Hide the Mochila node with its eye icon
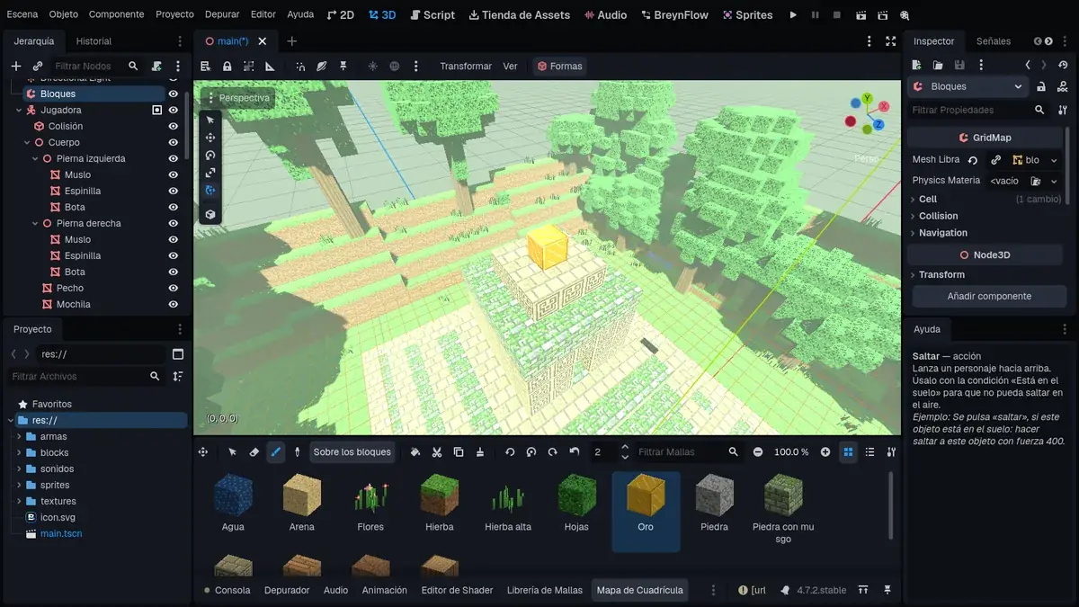The image size is (1079, 607). [174, 304]
